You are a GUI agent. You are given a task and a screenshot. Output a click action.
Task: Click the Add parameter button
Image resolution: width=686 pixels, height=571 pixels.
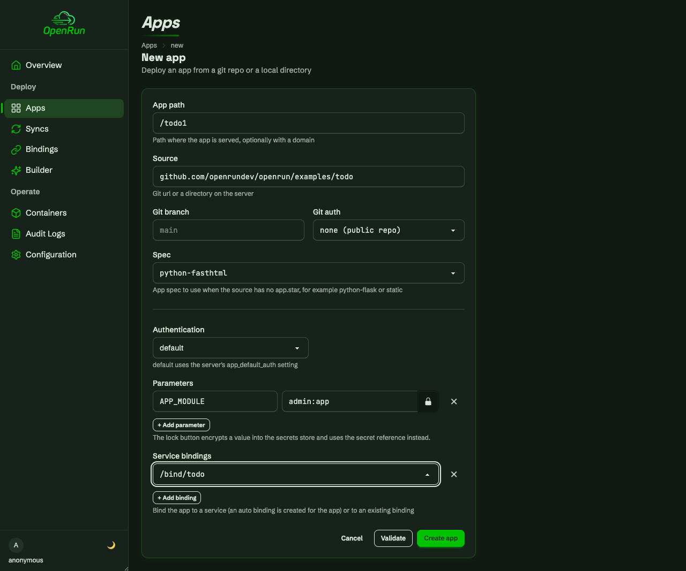(181, 425)
